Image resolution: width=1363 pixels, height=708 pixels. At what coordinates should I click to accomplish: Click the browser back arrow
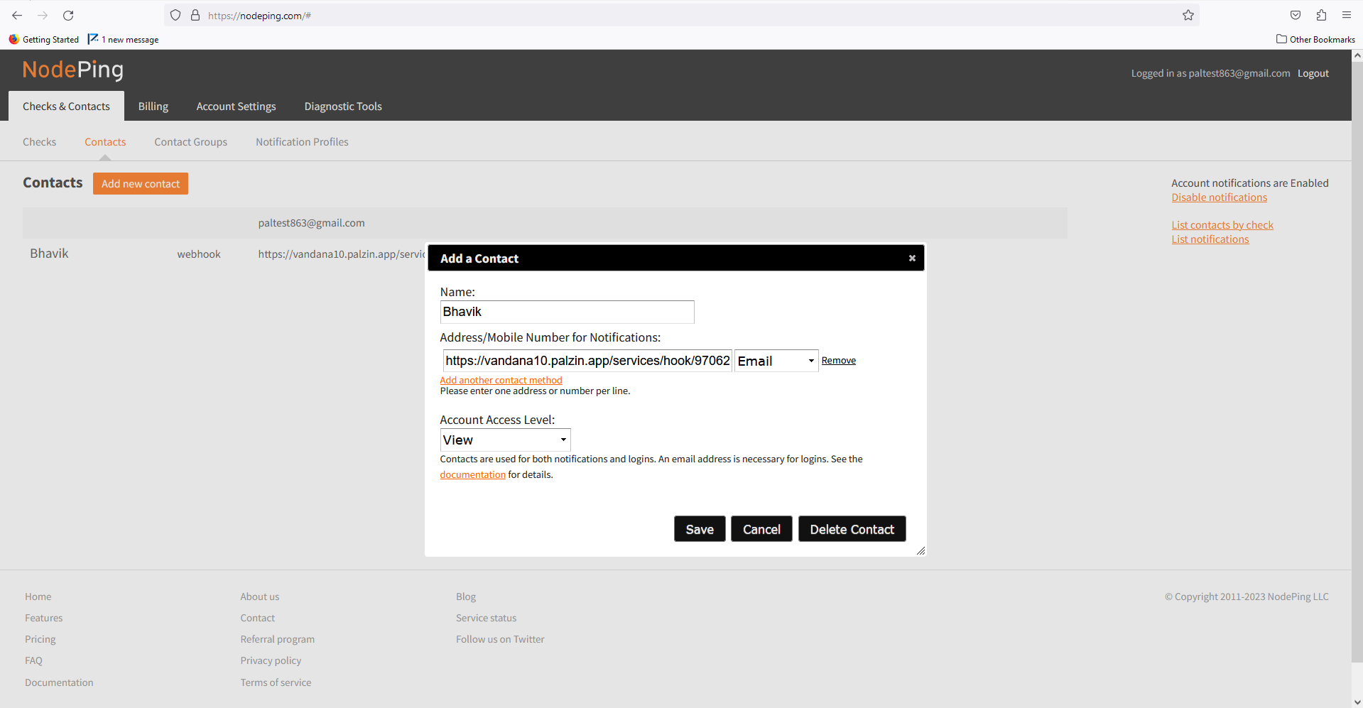(x=17, y=15)
